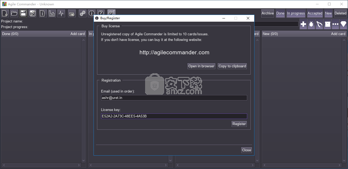Click the "New (0/0)" column header
Viewport: 348px width, 169px height.
[x=270, y=34]
